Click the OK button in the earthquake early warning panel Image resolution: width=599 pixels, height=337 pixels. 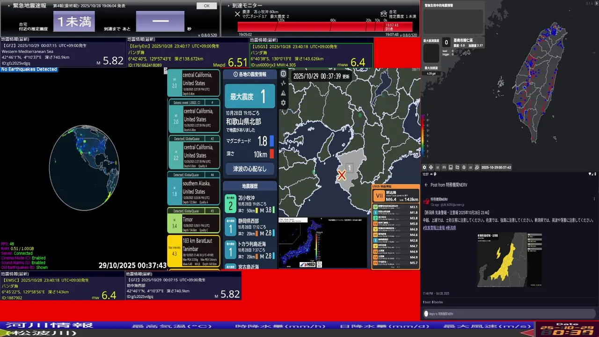pyautogui.click(x=206, y=6)
